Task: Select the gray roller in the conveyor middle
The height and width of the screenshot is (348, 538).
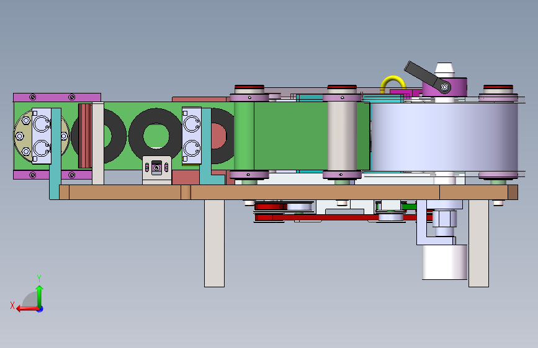Action: click(342, 136)
